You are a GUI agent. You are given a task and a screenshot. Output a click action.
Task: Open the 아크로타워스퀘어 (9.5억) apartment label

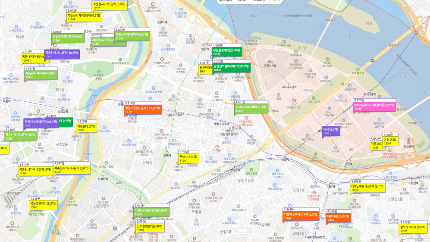(x=251, y=108)
